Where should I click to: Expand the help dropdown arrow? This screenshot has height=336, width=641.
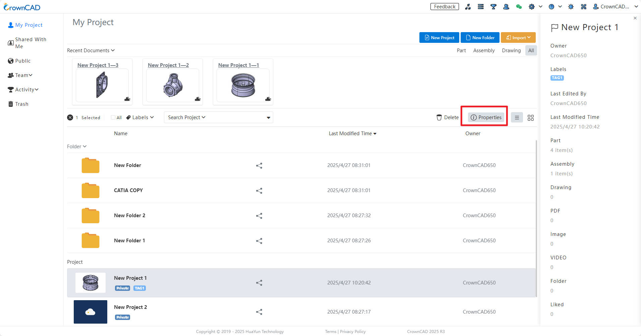(x=560, y=7)
